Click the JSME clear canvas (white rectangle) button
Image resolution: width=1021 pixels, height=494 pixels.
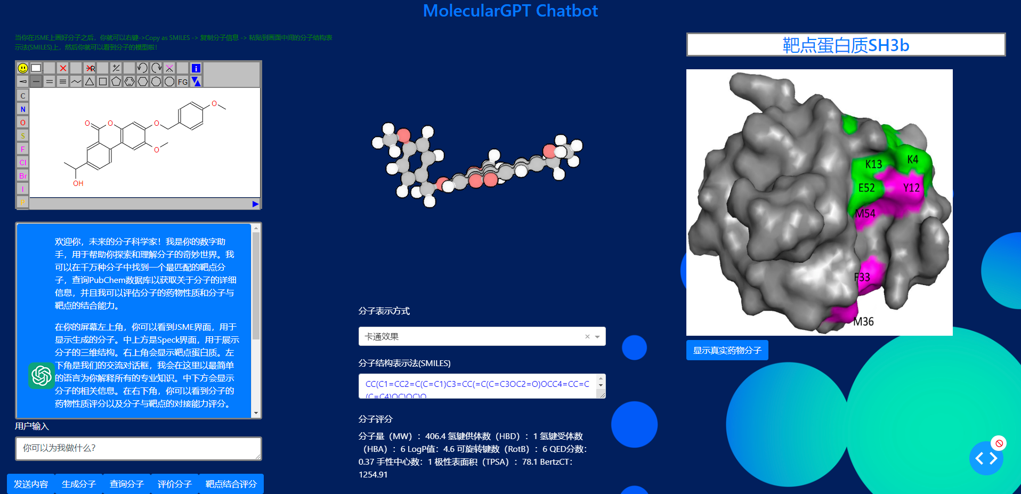(36, 68)
